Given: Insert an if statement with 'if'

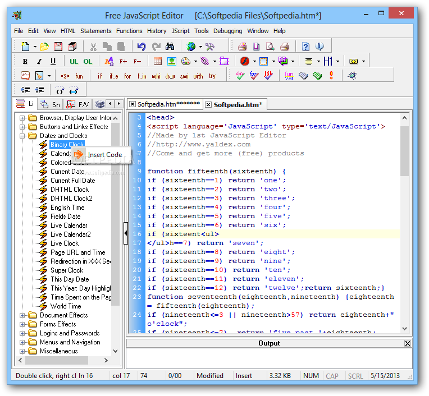Looking at the screenshot, I should [x=99, y=76].
